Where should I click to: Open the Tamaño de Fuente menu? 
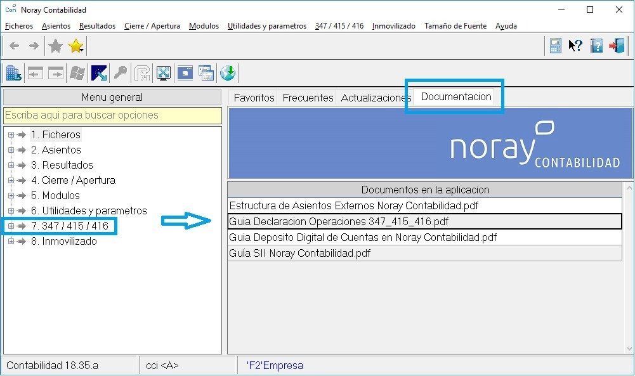coord(455,26)
